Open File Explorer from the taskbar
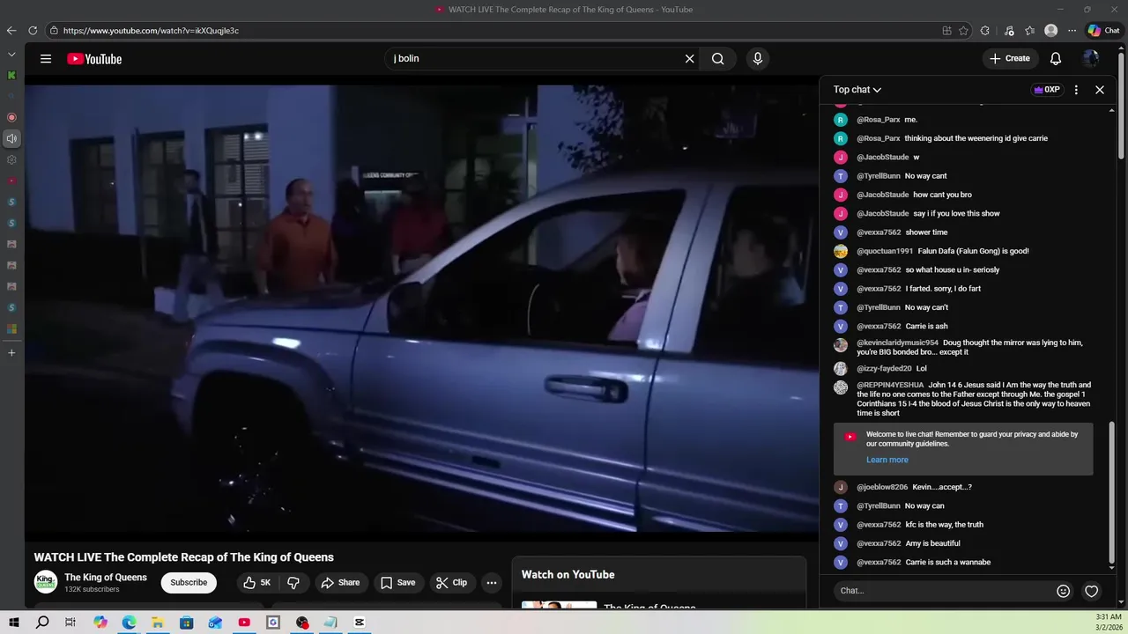 tap(158, 623)
